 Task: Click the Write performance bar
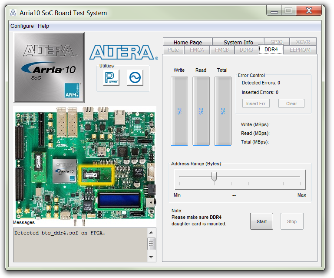point(179,111)
